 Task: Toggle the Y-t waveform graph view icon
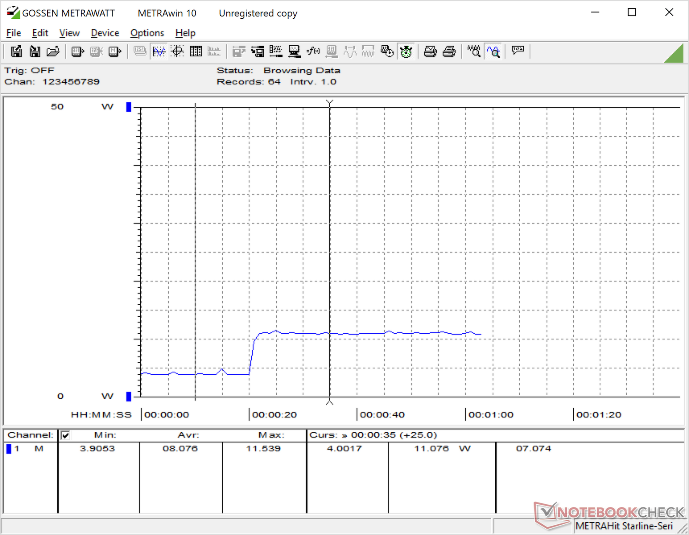(x=159, y=52)
